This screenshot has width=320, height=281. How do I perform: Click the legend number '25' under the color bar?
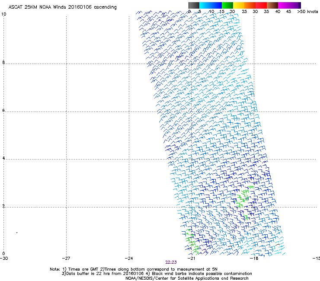click(244, 12)
